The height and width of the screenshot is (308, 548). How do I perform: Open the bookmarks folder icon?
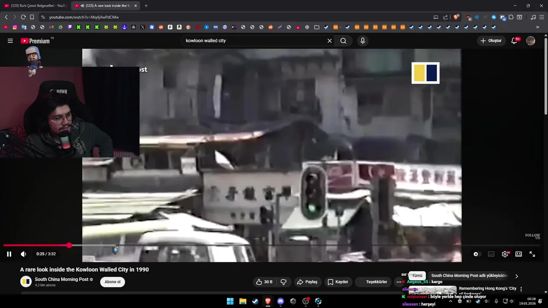[317, 27]
